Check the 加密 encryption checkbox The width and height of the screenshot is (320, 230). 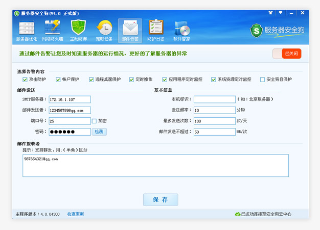coord(94,121)
